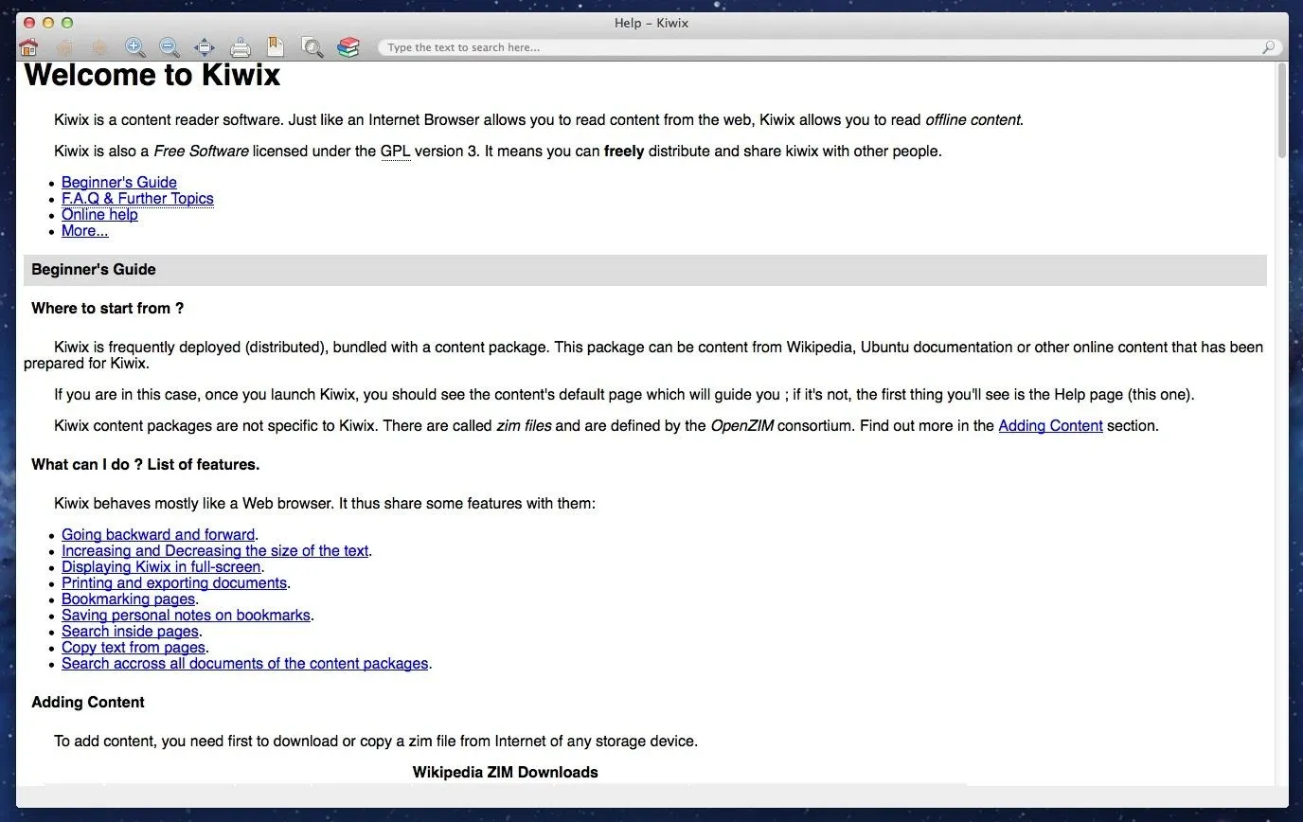This screenshot has height=822, width=1303.
Task: Click the GPL abbreviation text
Action: pyautogui.click(x=395, y=151)
